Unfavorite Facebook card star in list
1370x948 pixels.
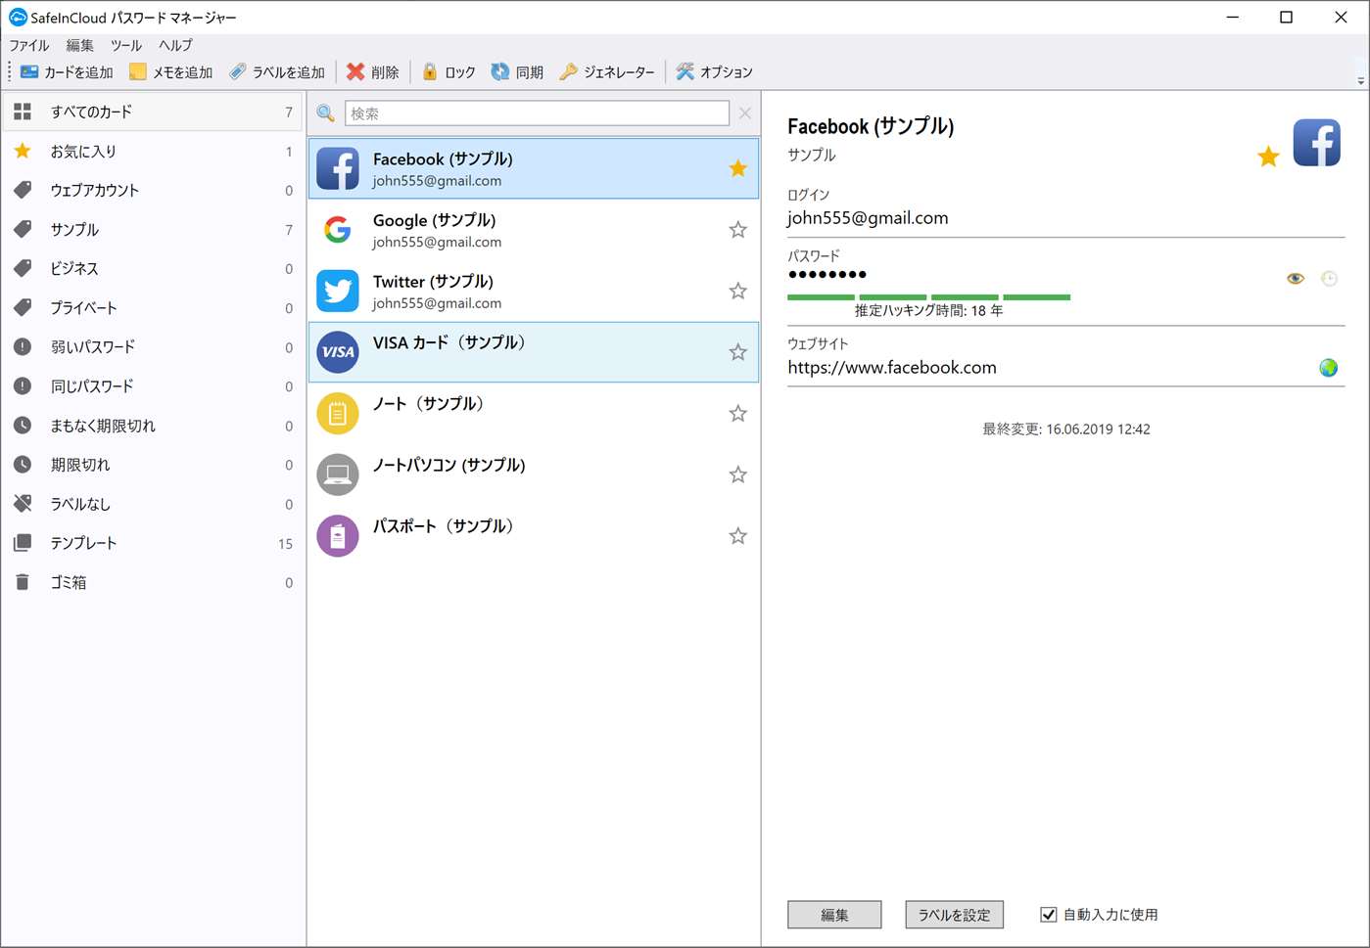pyautogui.click(x=738, y=168)
